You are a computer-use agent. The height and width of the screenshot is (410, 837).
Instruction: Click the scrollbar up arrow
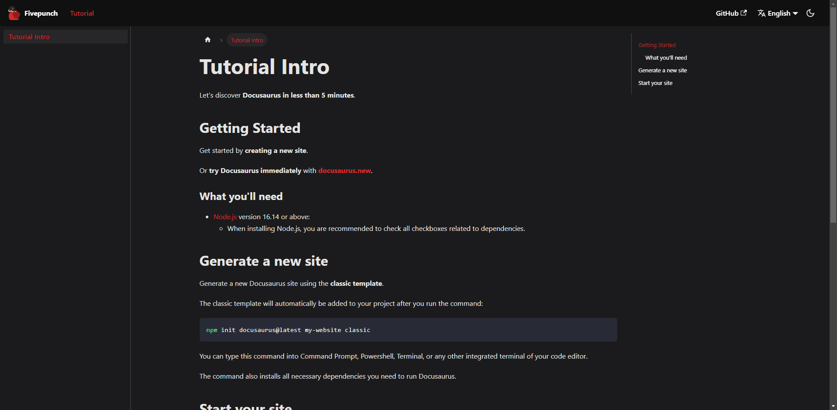(x=833, y=3)
